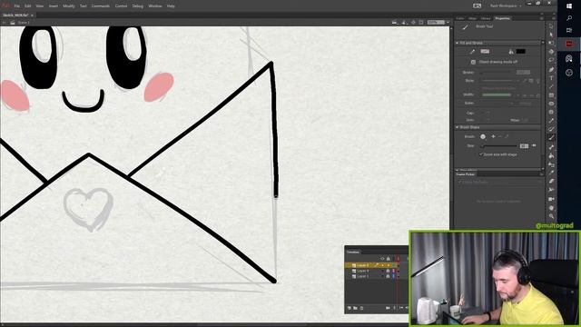Image resolution: width=581 pixels, height=327 pixels.
Task: Select the Oval tool
Action: [x=551, y=104]
